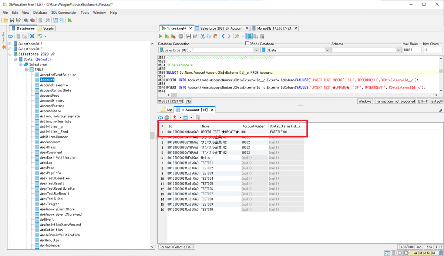Image resolution: width=444 pixels, height=256 pixels.
Task: Click the Open File folder icon
Action: tap(6, 20)
